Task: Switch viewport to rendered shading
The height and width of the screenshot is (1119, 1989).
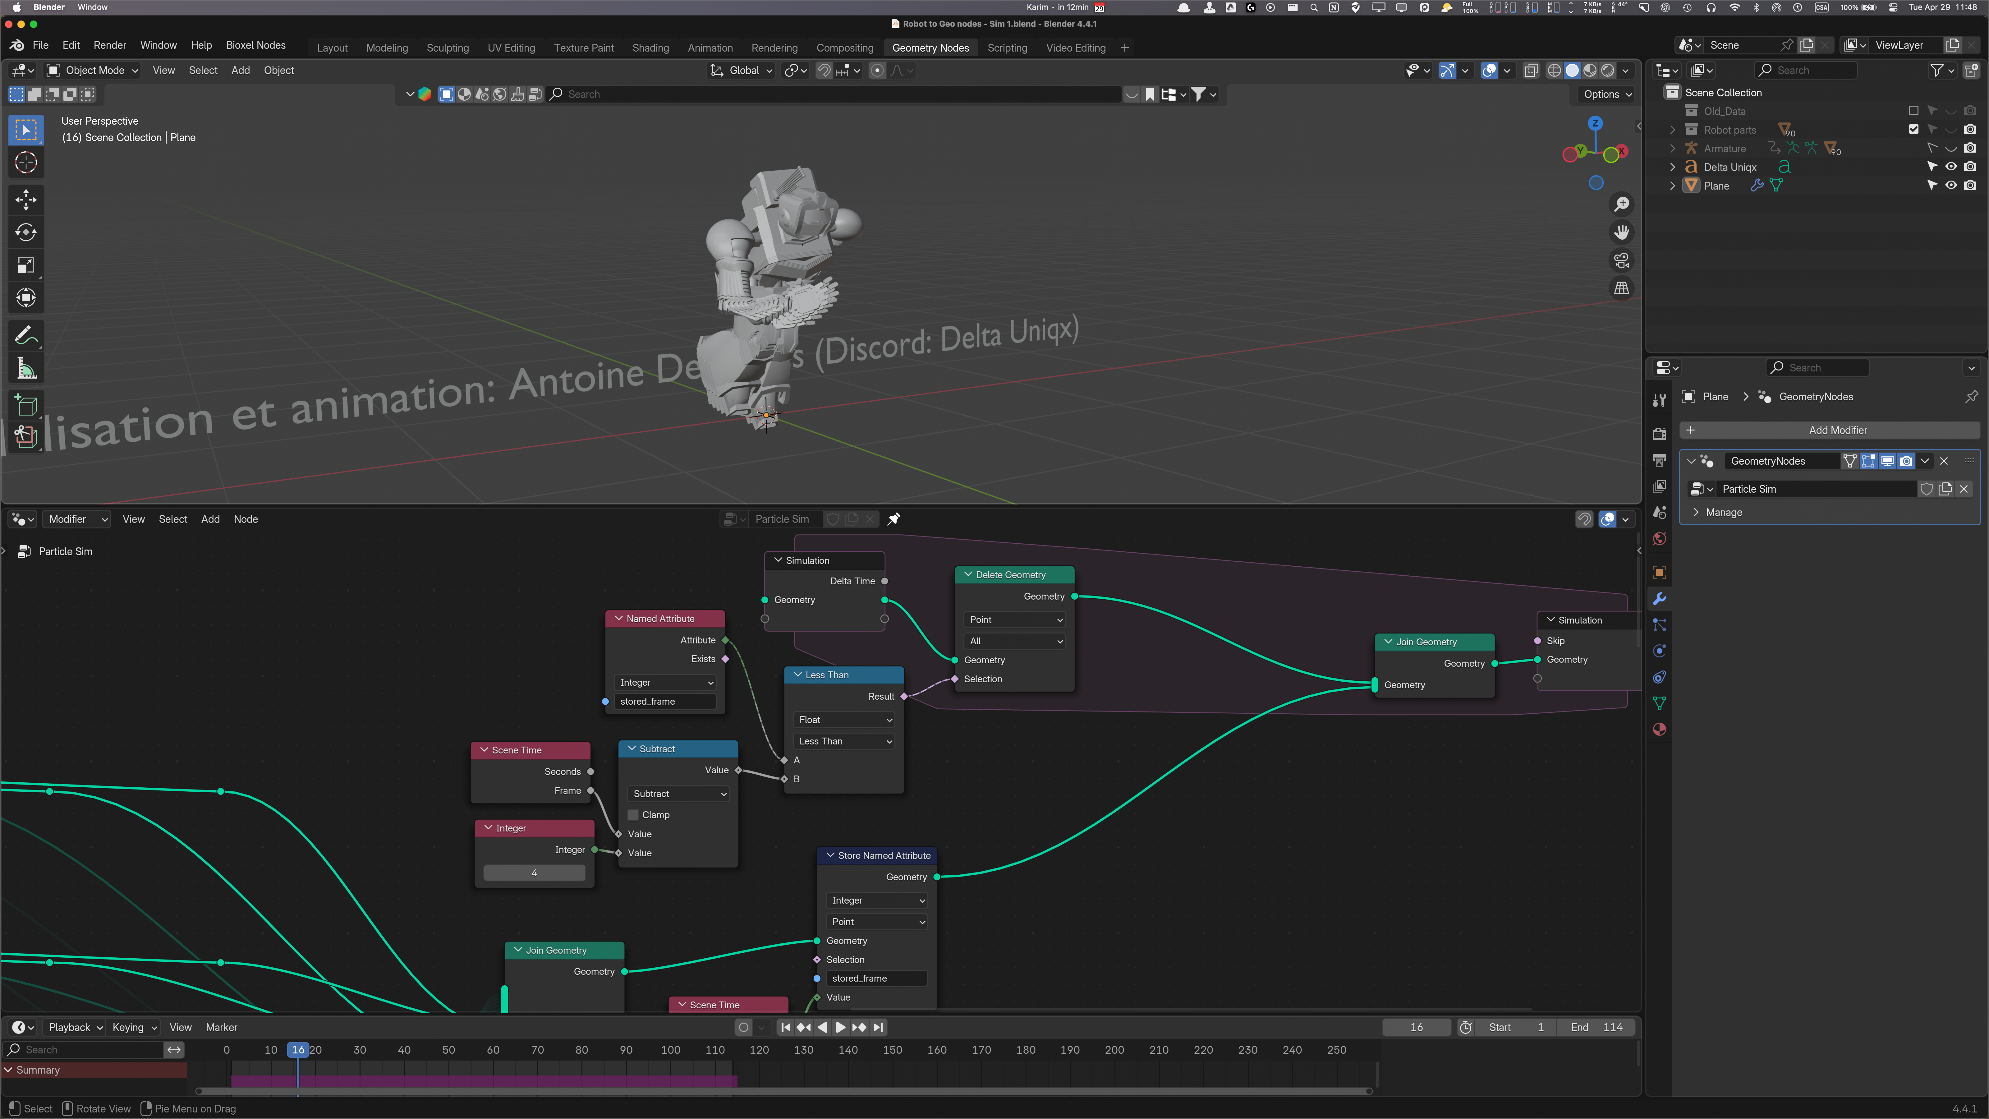Action: [1608, 70]
